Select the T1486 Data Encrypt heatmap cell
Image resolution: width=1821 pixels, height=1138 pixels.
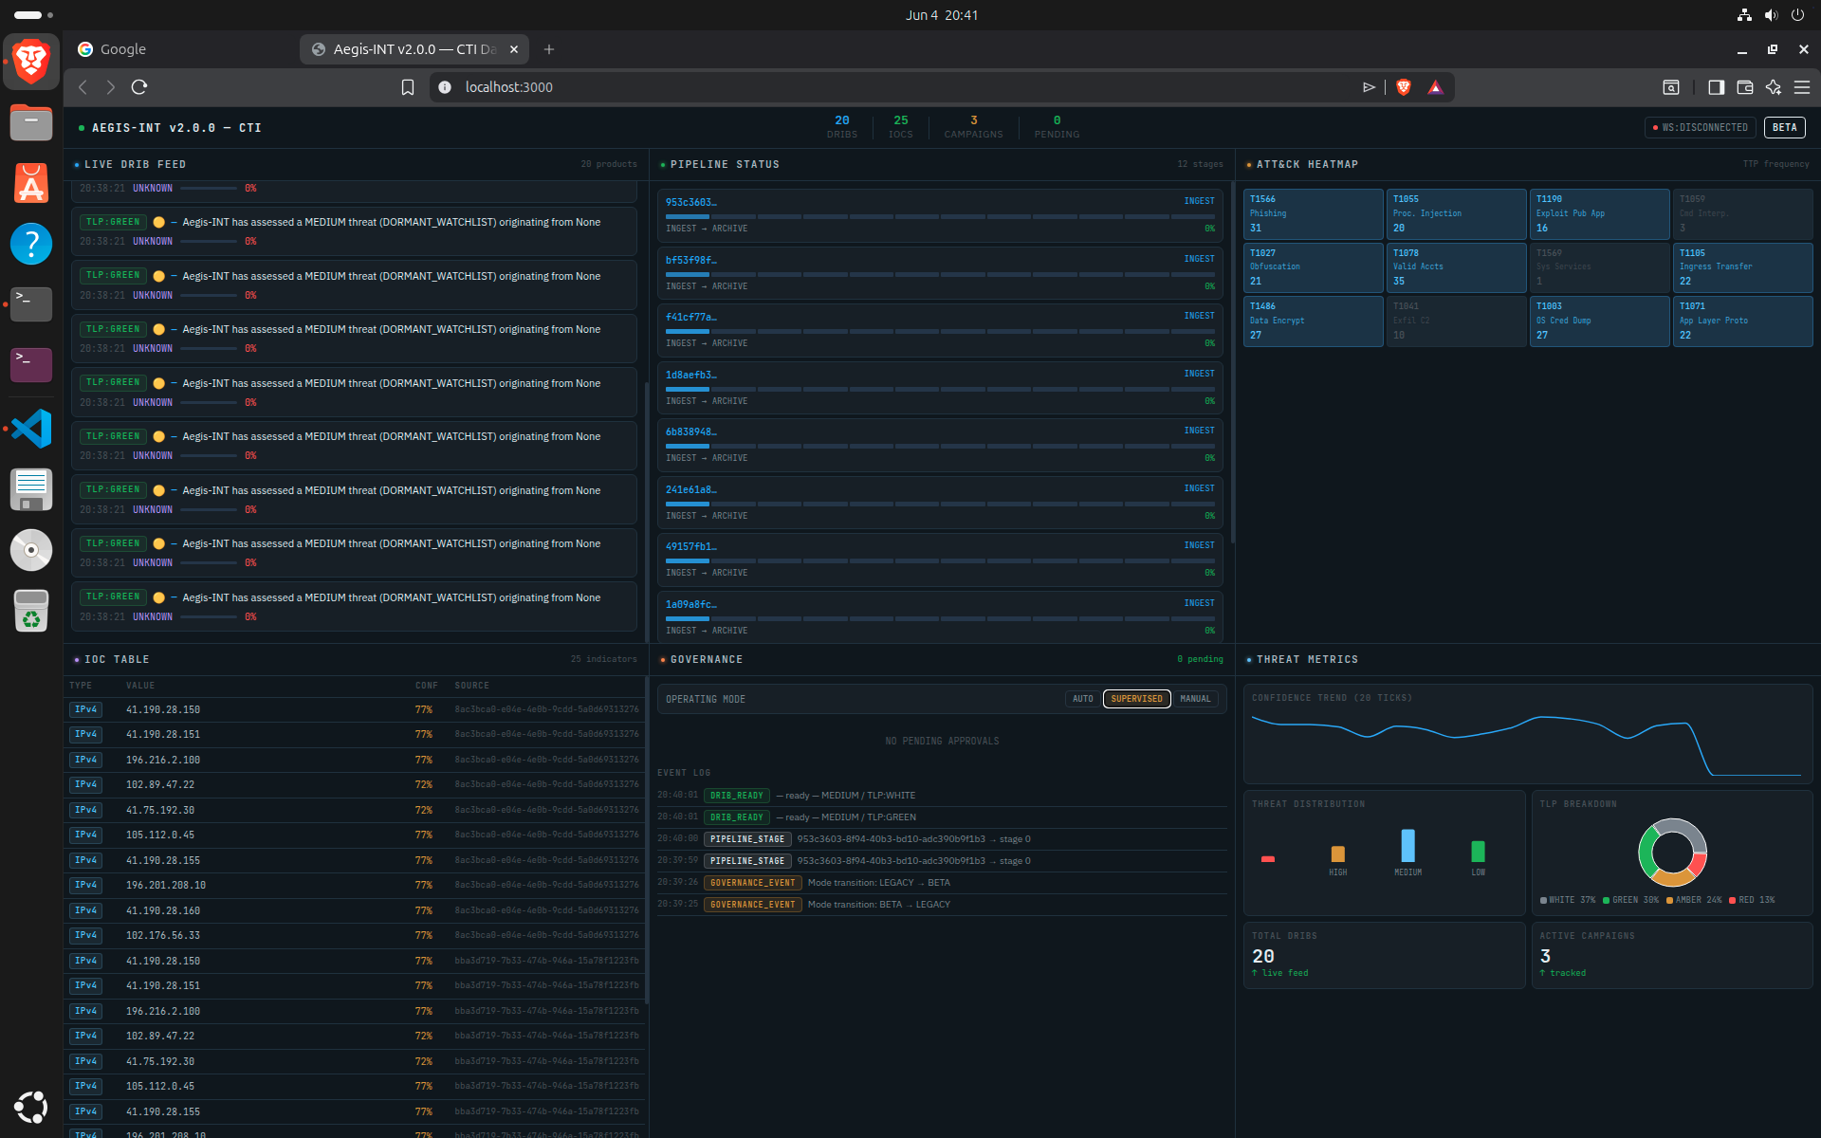coord(1313,321)
